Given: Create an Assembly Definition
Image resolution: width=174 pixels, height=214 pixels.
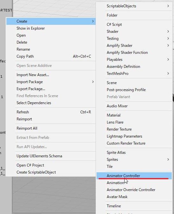Looking at the screenshot, I should point(134,67).
